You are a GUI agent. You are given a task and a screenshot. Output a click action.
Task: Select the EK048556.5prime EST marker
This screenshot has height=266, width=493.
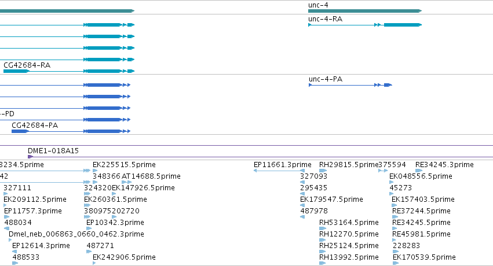click(x=391, y=182)
